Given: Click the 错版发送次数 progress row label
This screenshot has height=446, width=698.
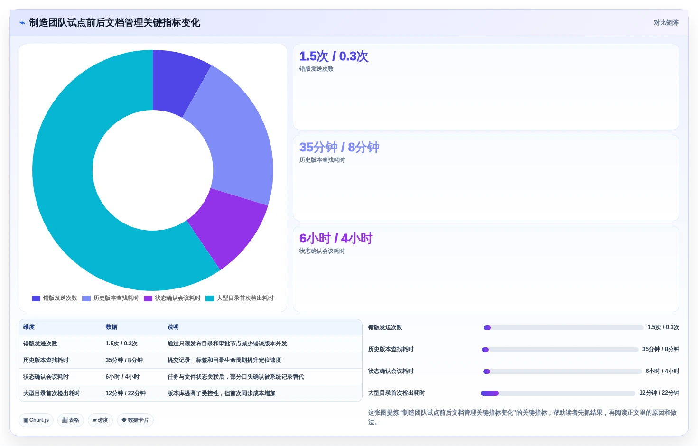Looking at the screenshot, I should point(385,327).
